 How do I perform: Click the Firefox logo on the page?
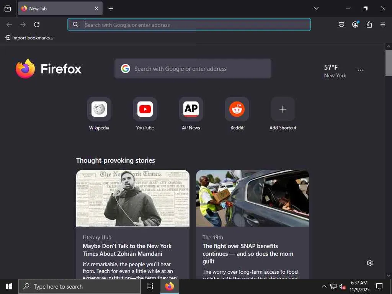coord(49,69)
